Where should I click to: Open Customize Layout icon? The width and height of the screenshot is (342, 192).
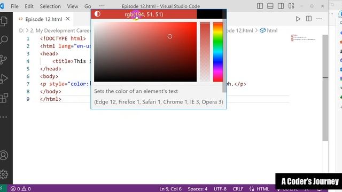click(x=291, y=6)
